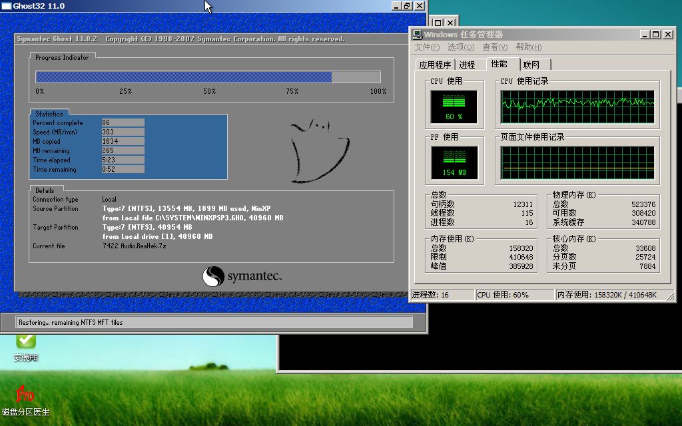Click the current file 7422 Audio.Realtek.7z
The image size is (682, 426).
134,246
